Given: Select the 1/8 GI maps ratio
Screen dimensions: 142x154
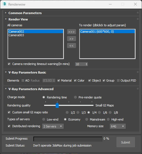Looking at the screenshot, I should coord(110,113).
